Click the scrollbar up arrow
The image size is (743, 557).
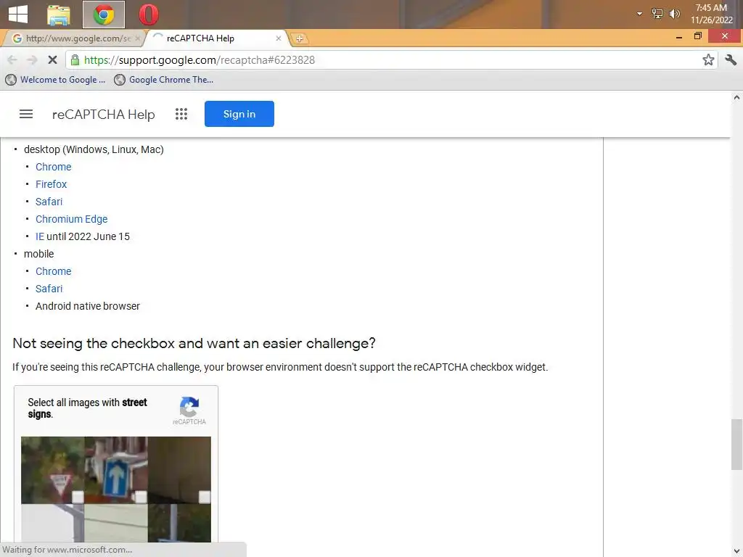[x=736, y=98]
